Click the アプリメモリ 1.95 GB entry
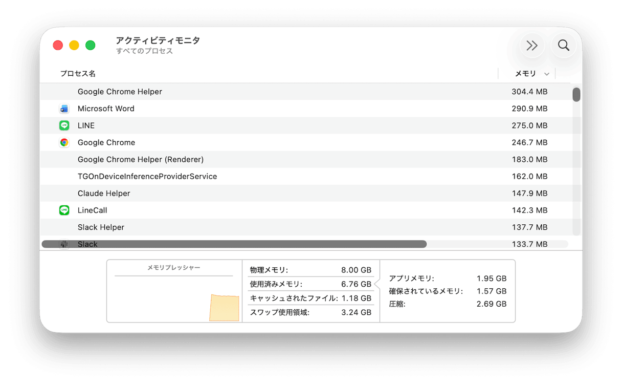Screen dimensions: 622x385 point(448,279)
